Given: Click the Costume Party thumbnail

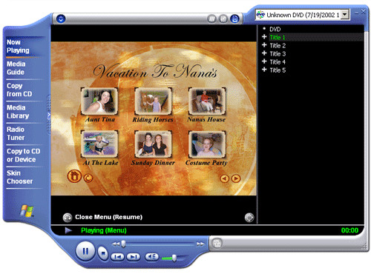Looking at the screenshot, I should tap(207, 144).
